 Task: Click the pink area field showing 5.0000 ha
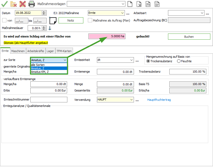coord(107,36)
